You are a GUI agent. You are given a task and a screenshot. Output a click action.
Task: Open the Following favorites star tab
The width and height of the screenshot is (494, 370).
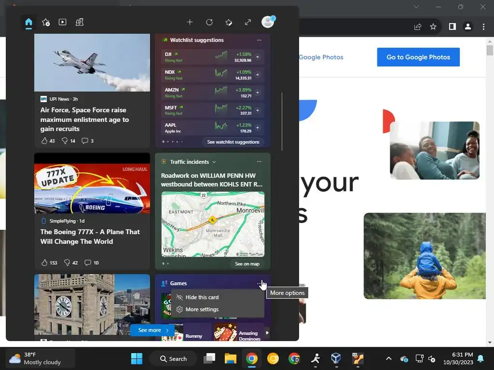click(x=46, y=22)
